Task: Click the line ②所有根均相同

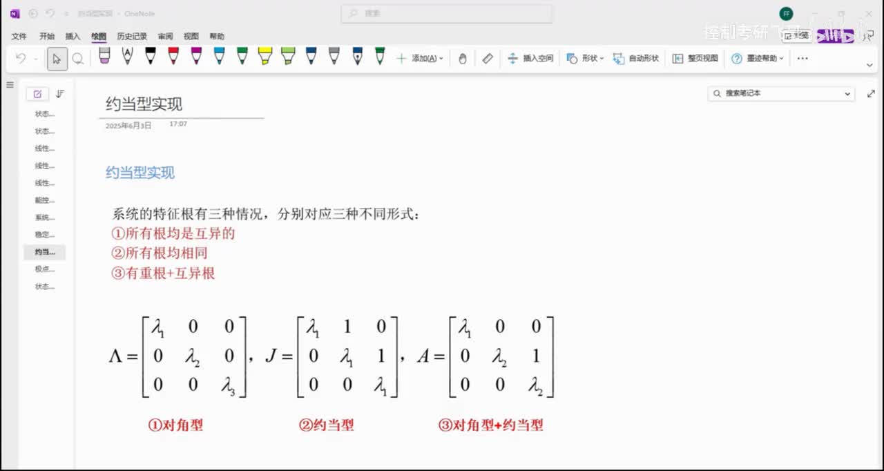Action: [x=160, y=253]
